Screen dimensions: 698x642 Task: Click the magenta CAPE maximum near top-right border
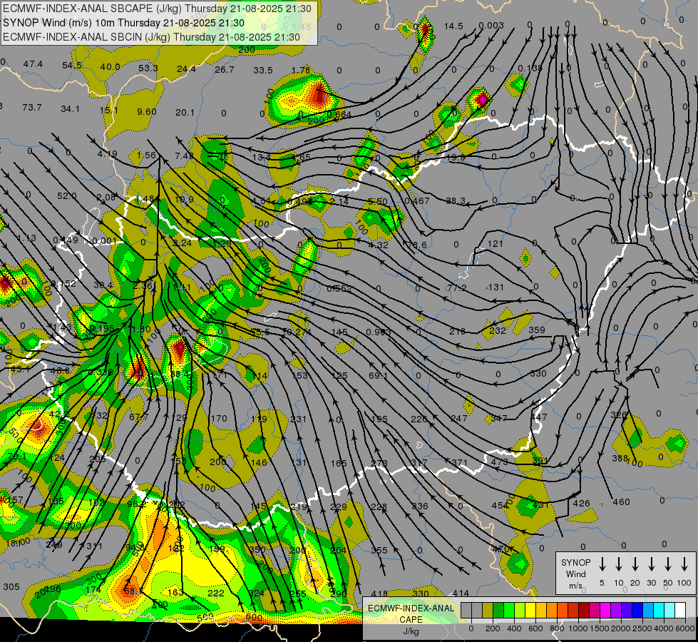[x=482, y=99]
